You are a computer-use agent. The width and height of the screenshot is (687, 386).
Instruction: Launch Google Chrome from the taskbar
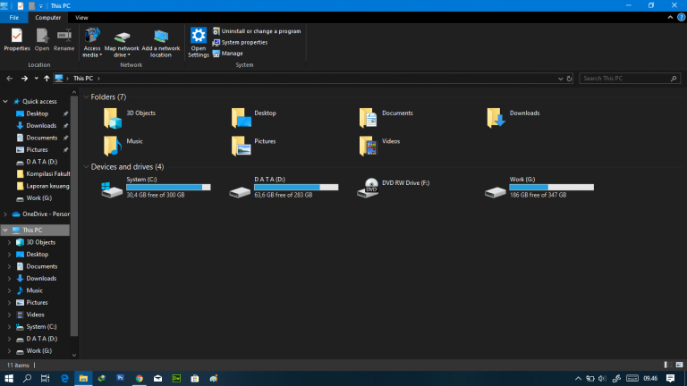140,379
